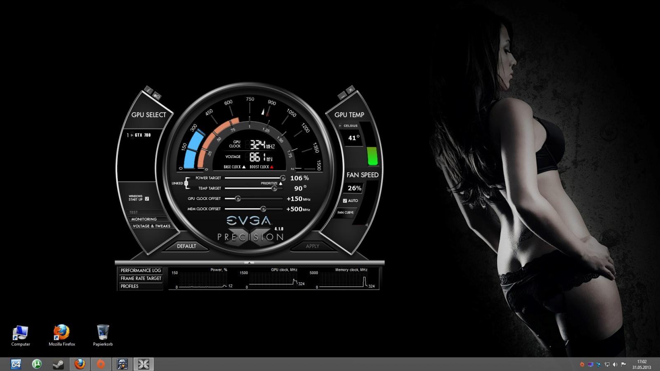
Task: Open the info icon above GPU Select
Action: (x=148, y=90)
